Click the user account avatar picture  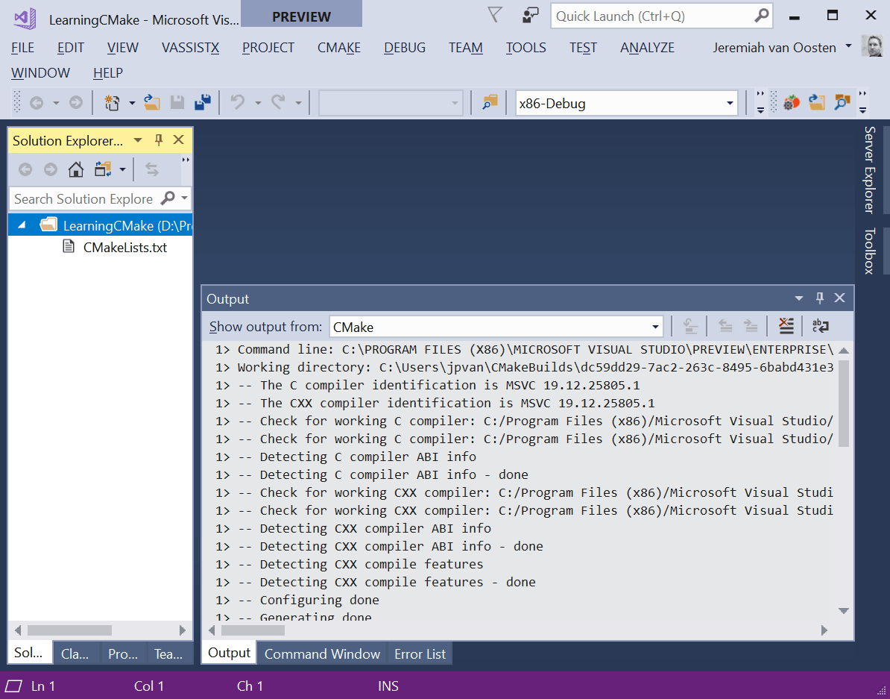872,46
